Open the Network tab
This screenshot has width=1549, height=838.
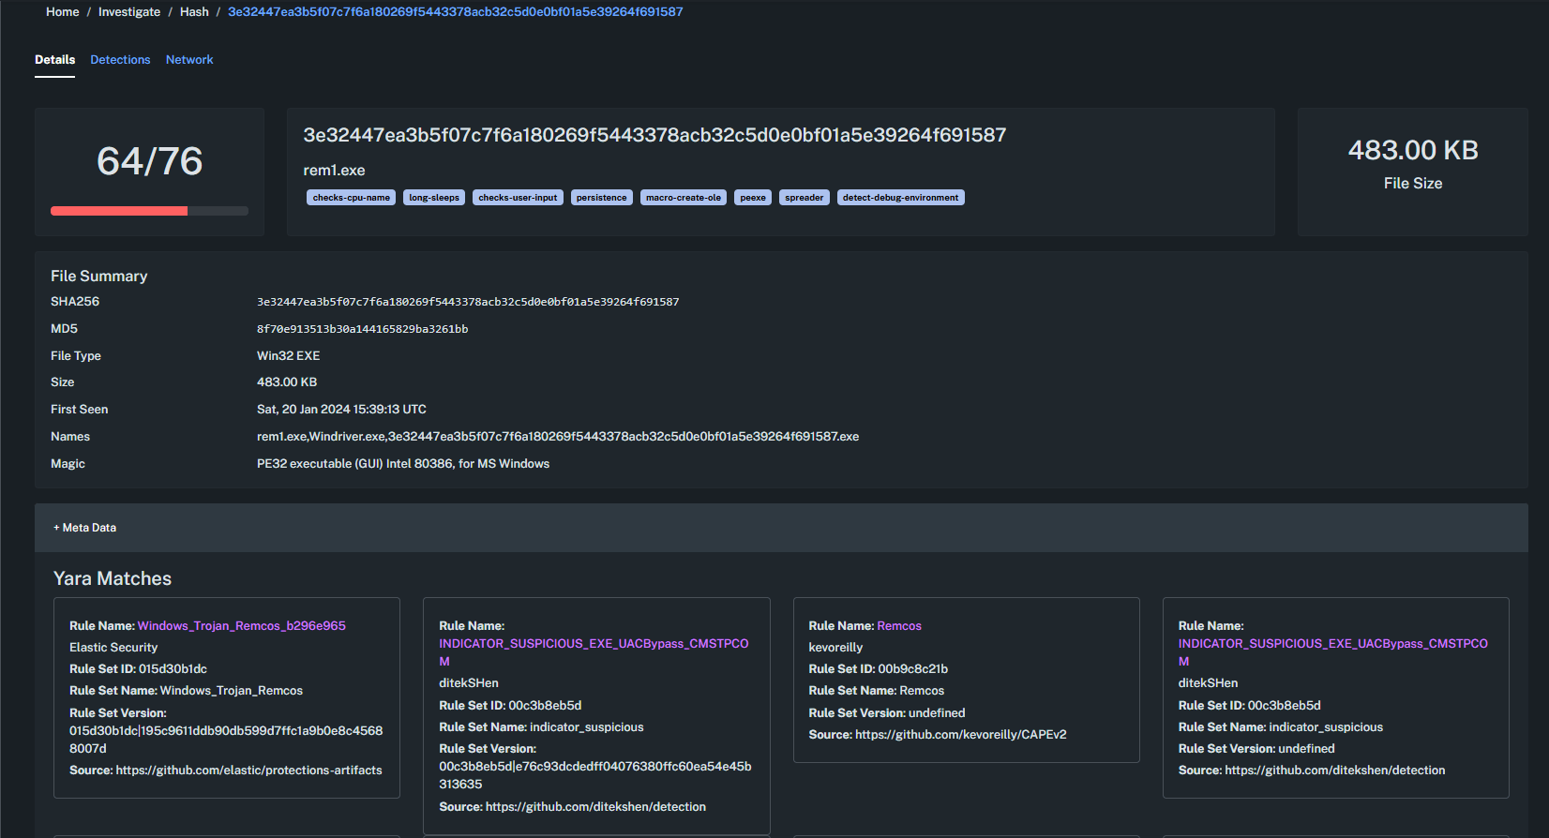click(189, 60)
